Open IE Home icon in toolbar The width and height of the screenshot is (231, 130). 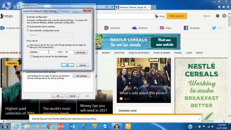pyautogui.click(x=219, y=7)
